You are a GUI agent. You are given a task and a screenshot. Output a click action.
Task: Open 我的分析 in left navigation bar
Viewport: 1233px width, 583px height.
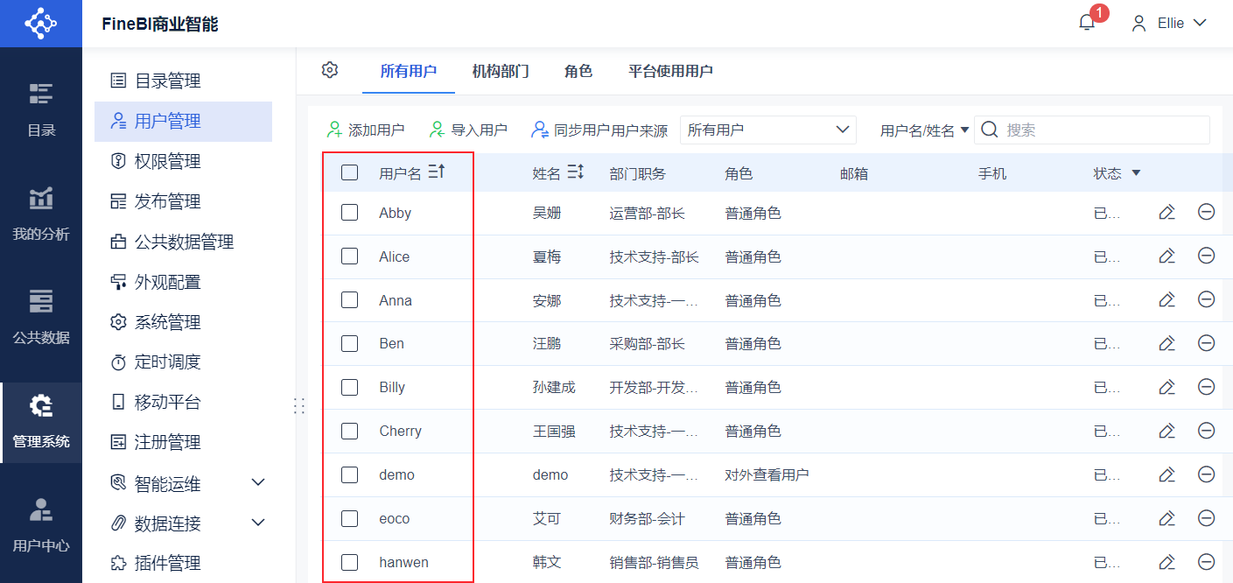tap(41, 214)
